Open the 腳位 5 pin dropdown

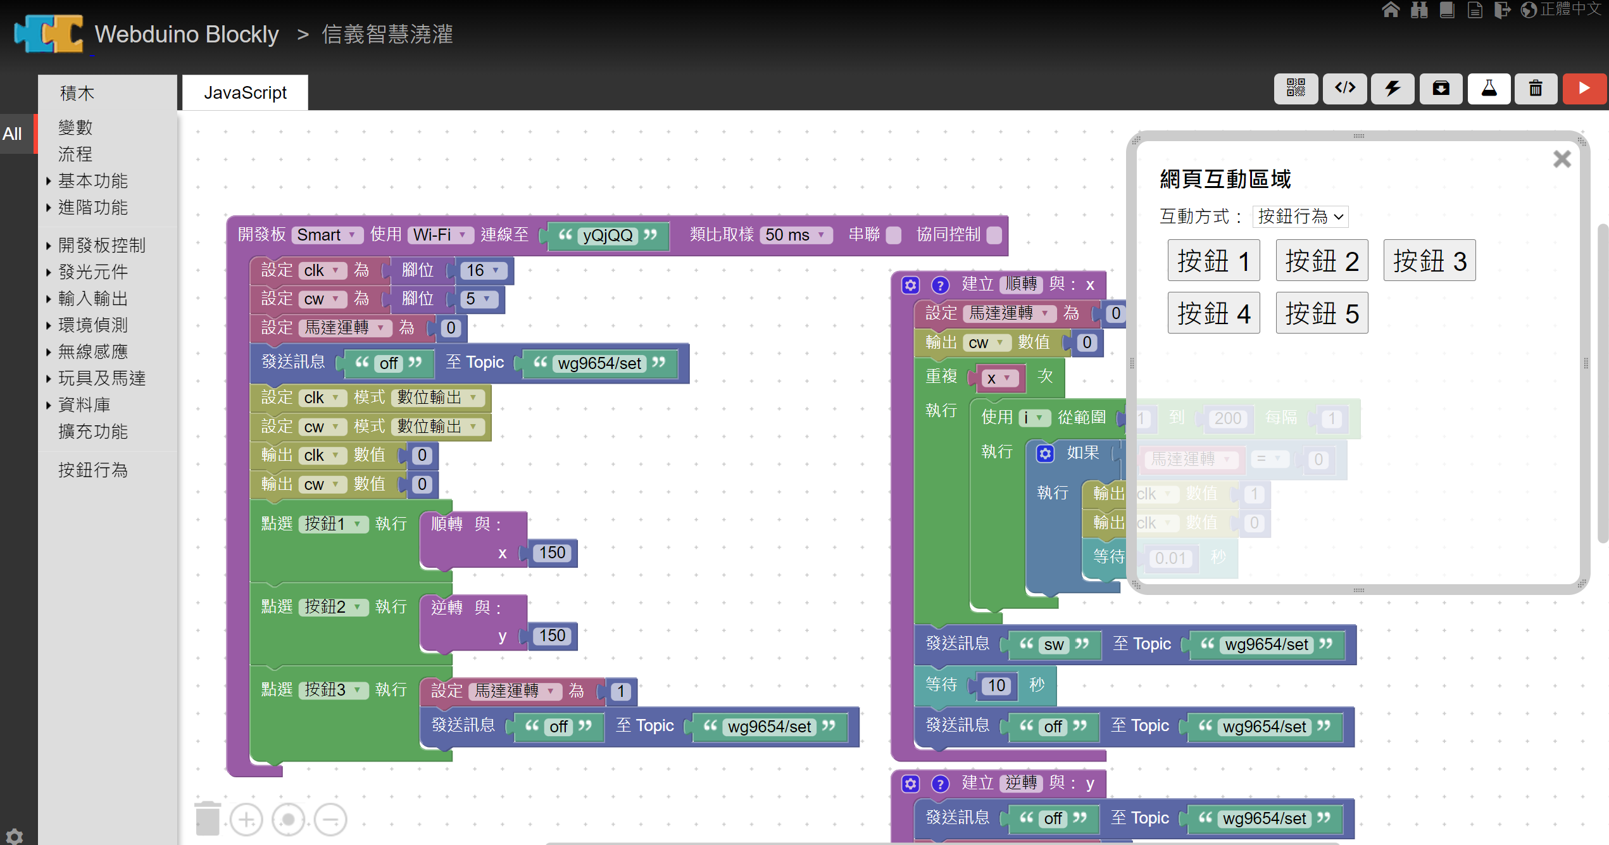pyautogui.click(x=479, y=299)
